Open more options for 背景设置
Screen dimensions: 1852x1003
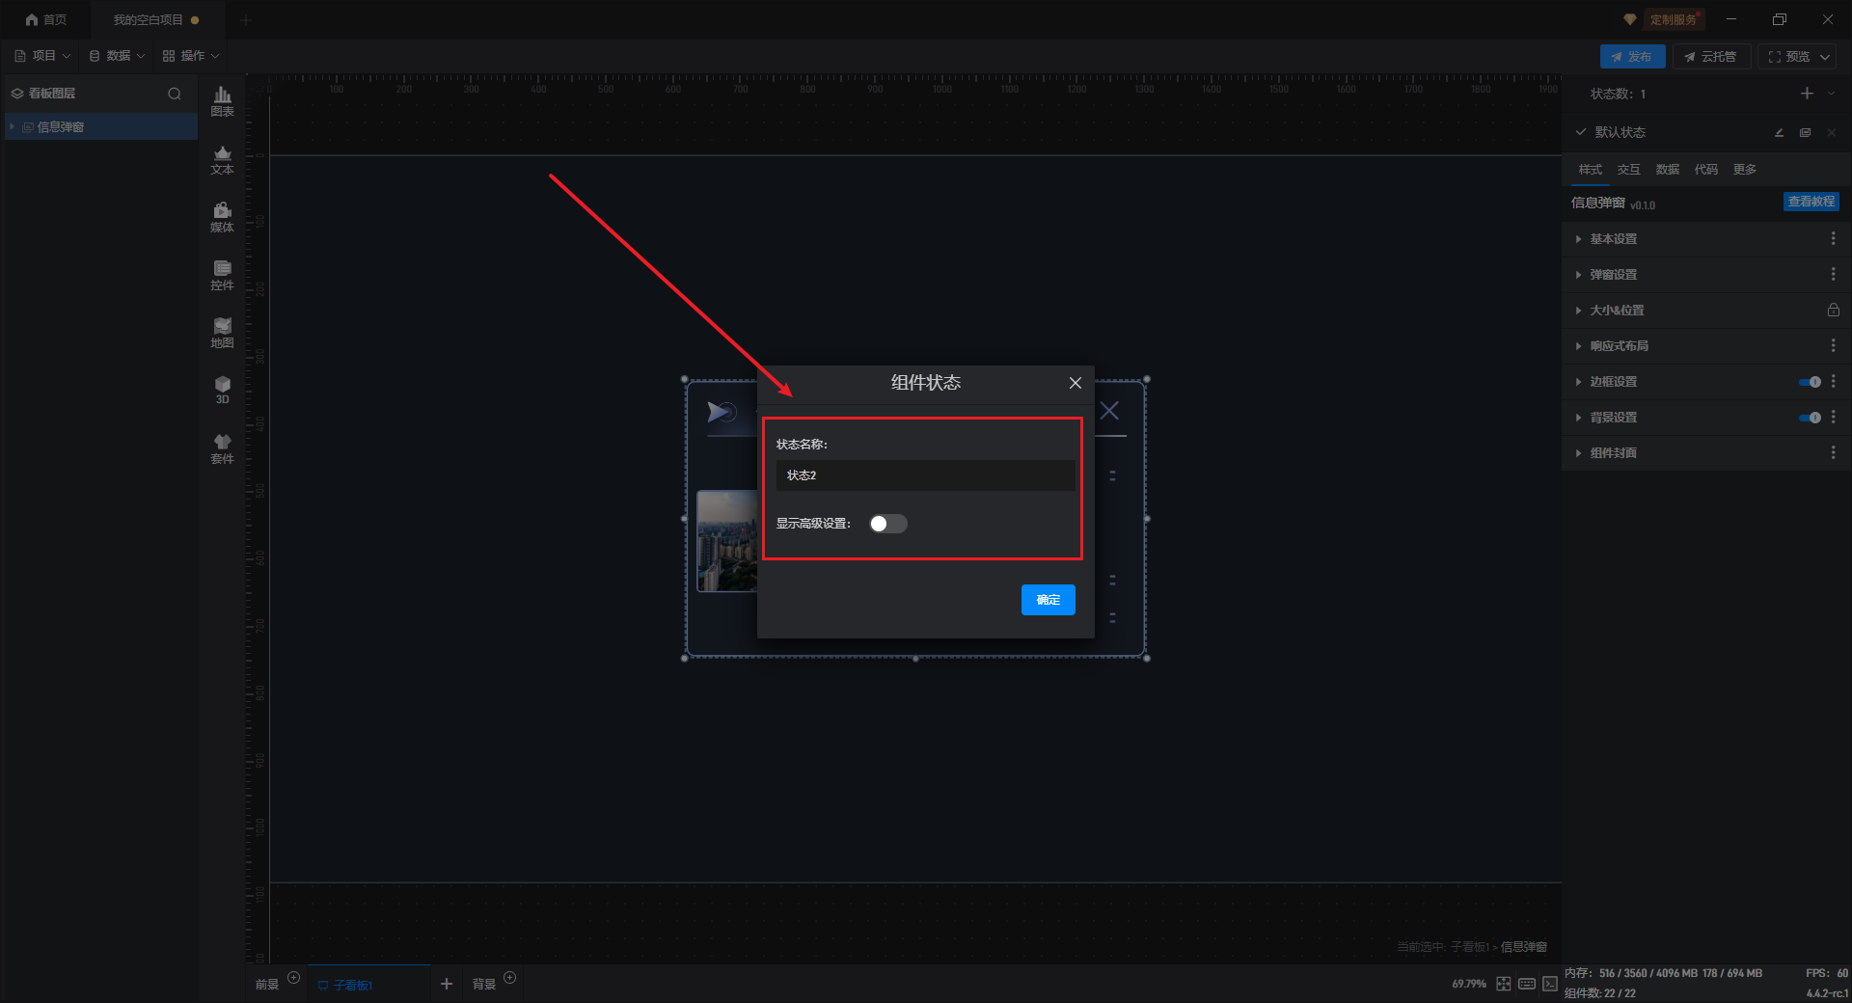[x=1833, y=417]
